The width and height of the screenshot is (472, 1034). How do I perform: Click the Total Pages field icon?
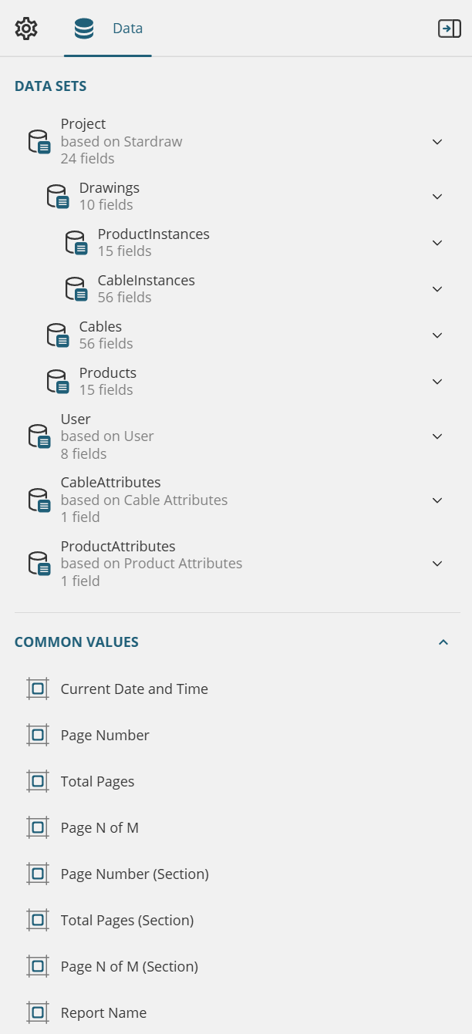point(38,781)
